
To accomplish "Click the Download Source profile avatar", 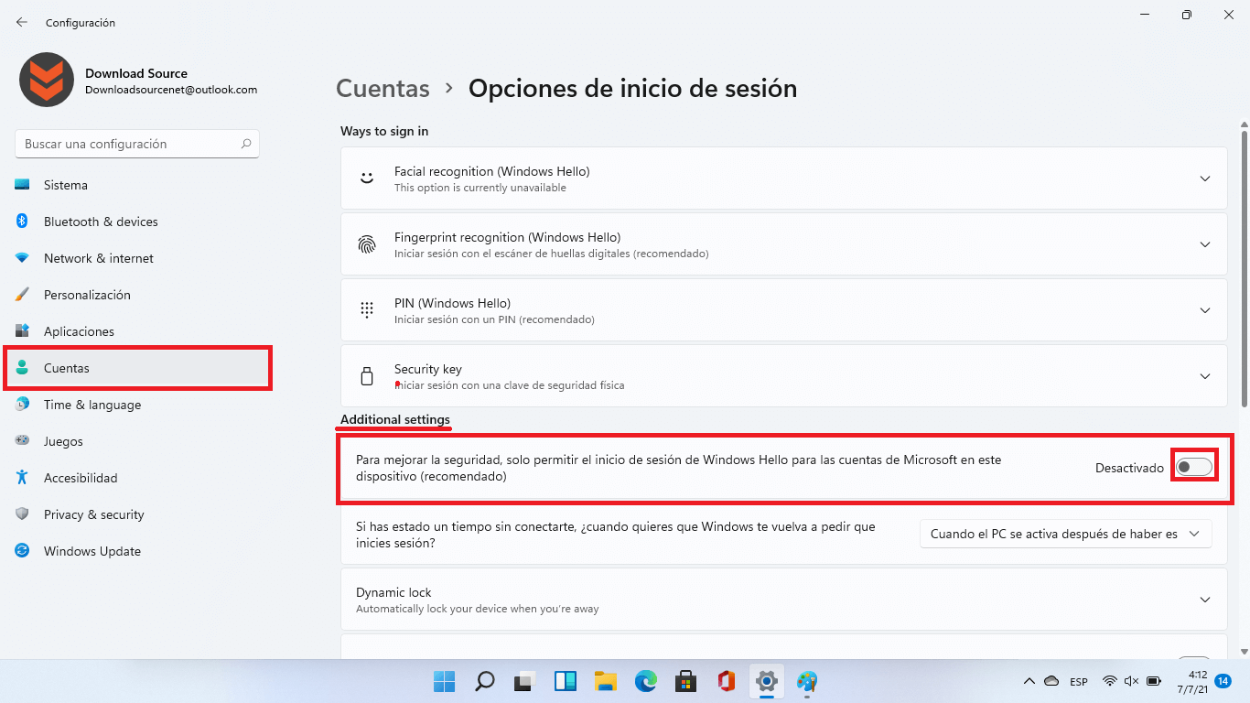I will (x=46, y=80).
